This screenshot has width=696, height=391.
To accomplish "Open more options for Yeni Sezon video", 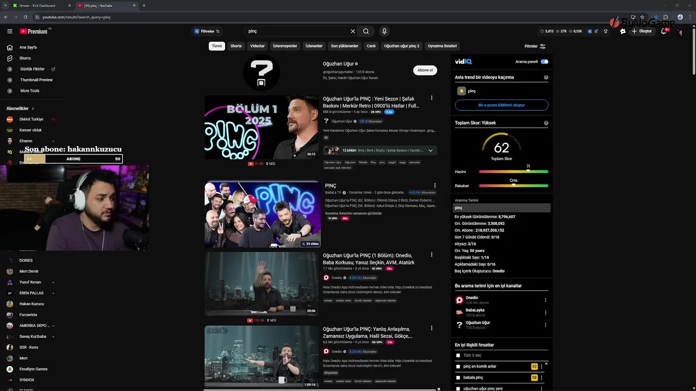I will coord(432,98).
